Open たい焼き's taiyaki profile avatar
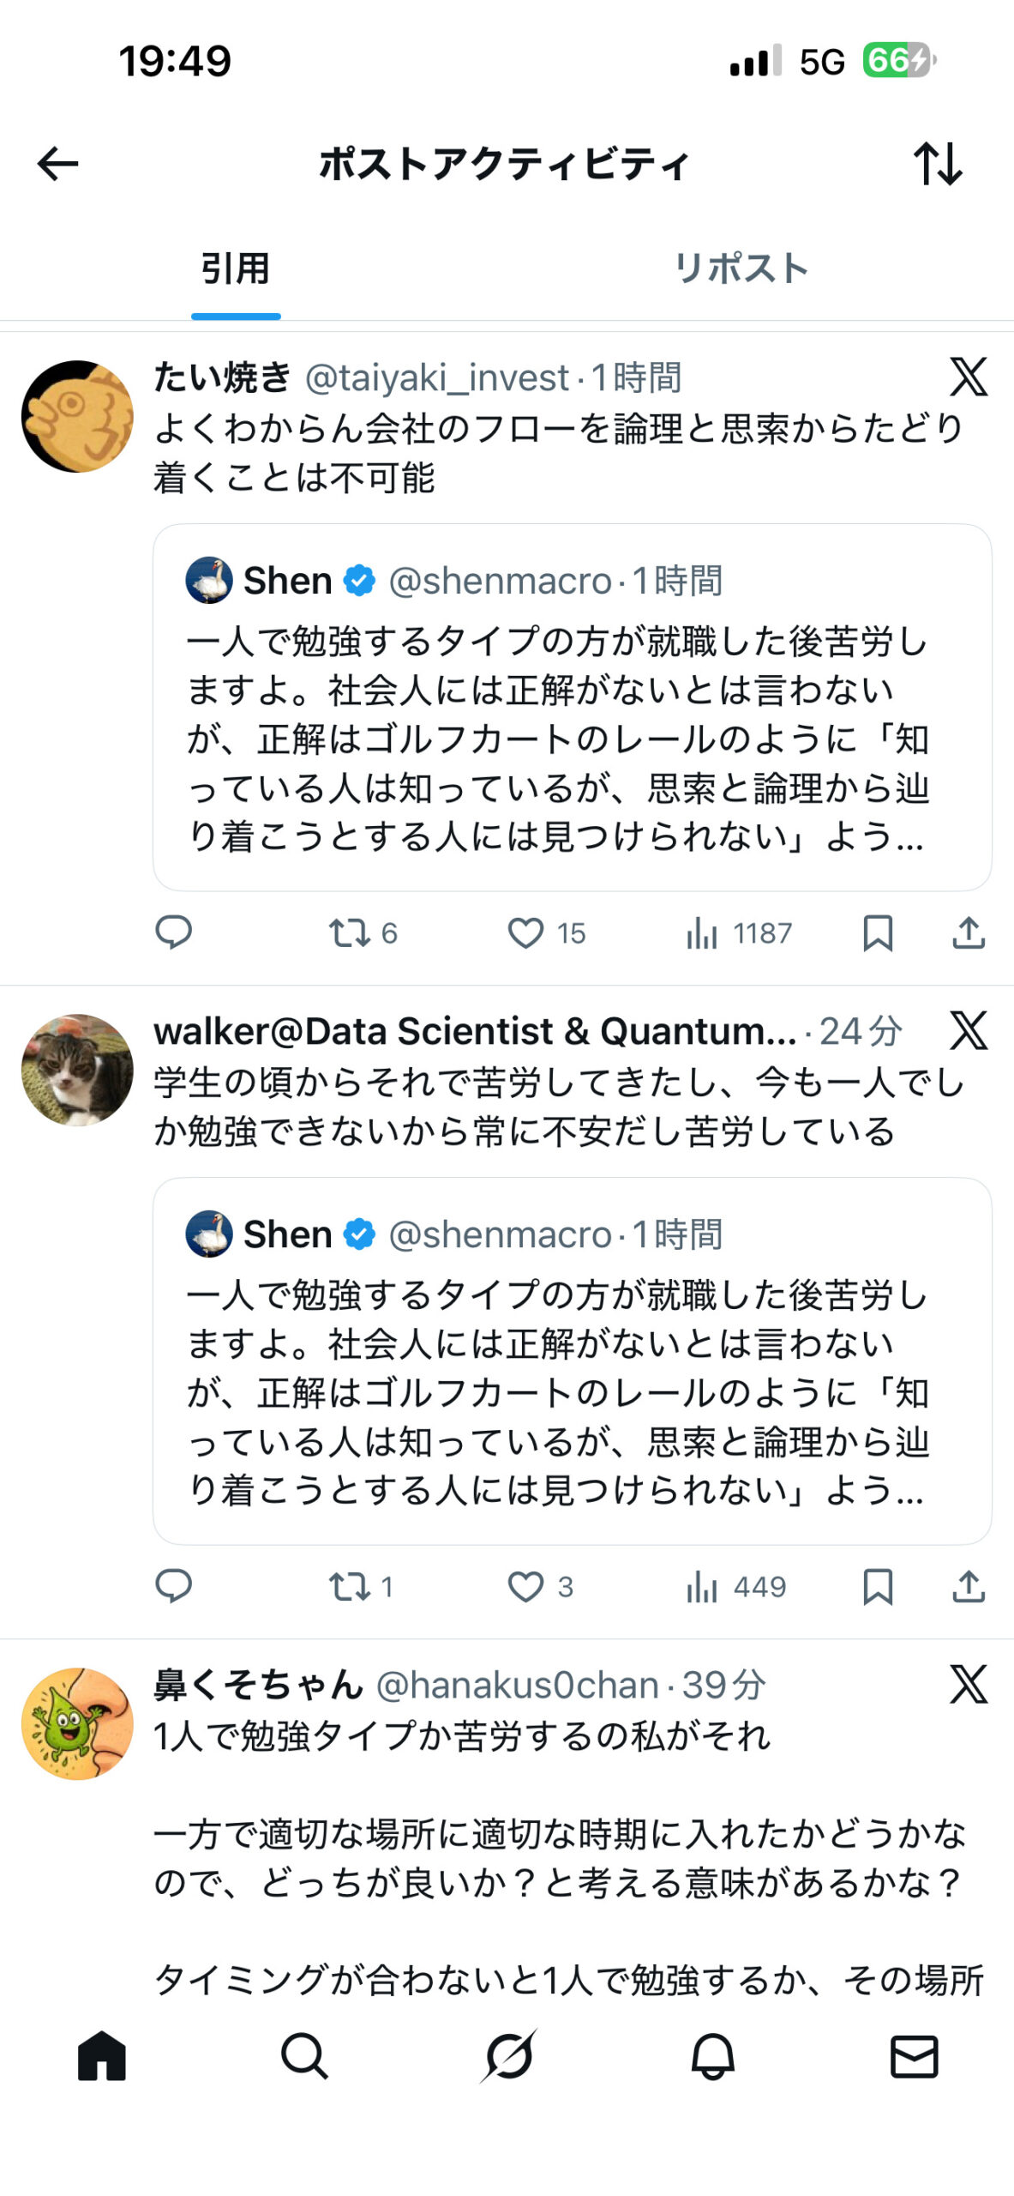The image size is (1014, 2196). click(77, 416)
